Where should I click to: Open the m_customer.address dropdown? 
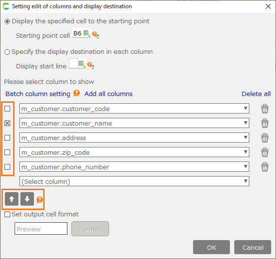(x=134, y=138)
